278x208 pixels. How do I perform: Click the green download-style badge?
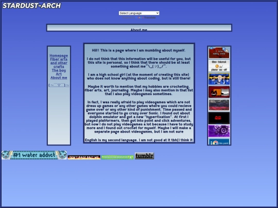click(x=117, y=157)
